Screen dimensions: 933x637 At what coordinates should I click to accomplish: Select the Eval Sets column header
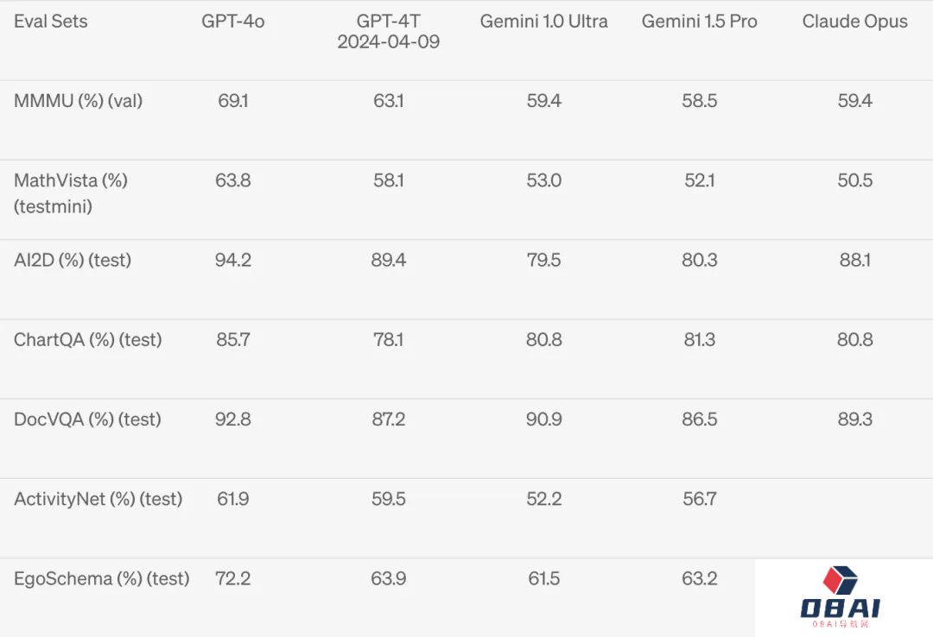51,22
